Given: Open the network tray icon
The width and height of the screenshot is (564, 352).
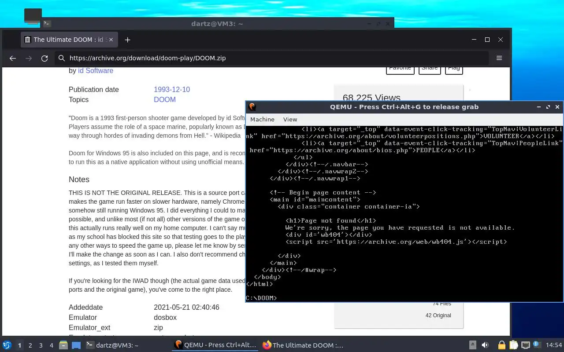Looking at the screenshot, I should click(525, 345).
